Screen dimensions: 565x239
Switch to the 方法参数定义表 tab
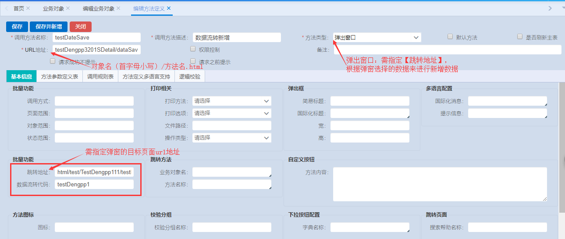[x=60, y=76]
